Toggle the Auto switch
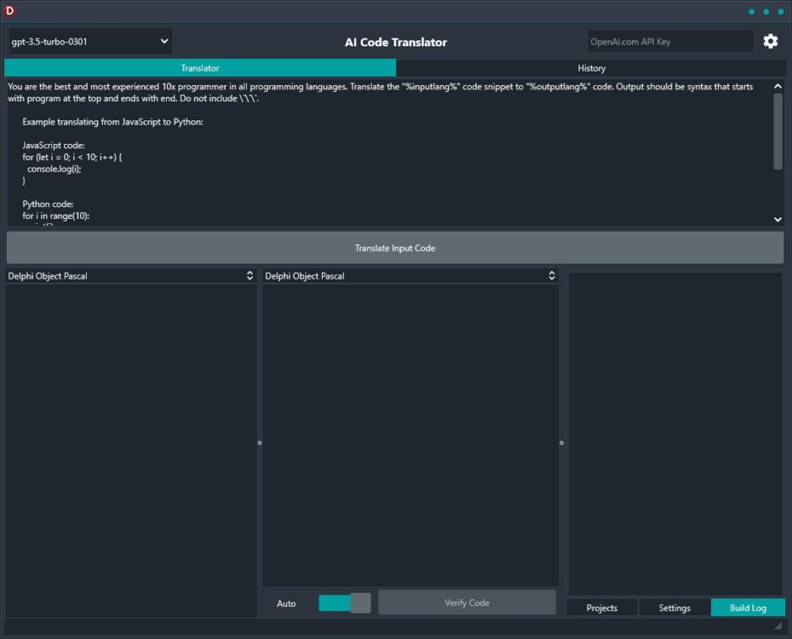 [345, 603]
